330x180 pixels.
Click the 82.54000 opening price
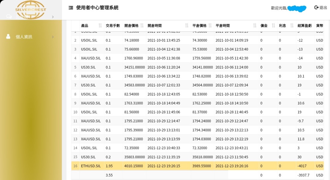[x=132, y=94]
